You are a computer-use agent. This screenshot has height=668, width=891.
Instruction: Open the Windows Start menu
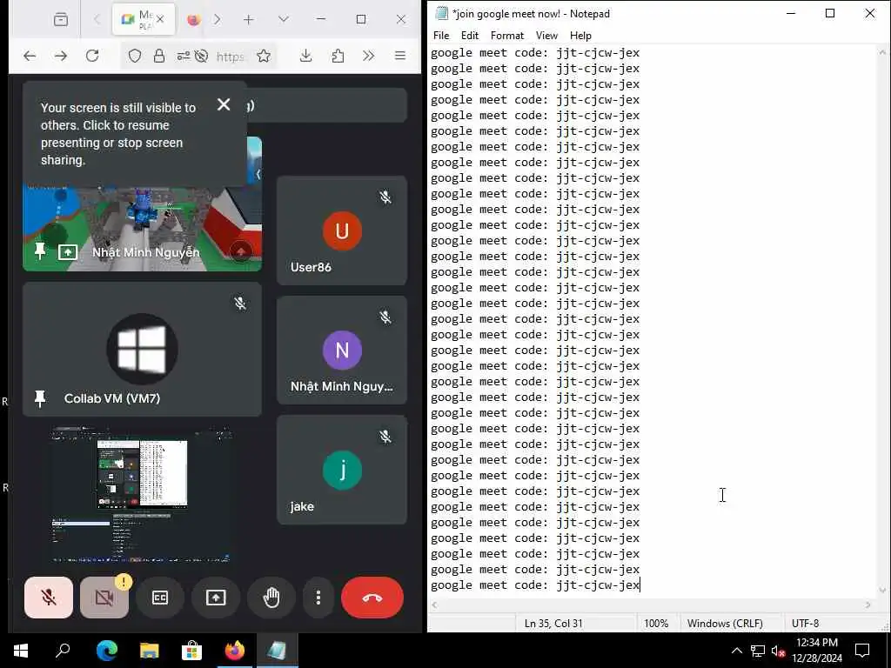tap(21, 651)
